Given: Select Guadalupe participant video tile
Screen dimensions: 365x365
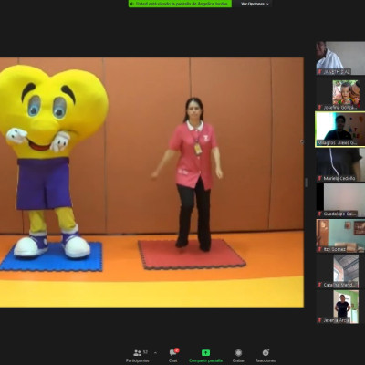Looking at the screenshot, I should (x=340, y=200).
